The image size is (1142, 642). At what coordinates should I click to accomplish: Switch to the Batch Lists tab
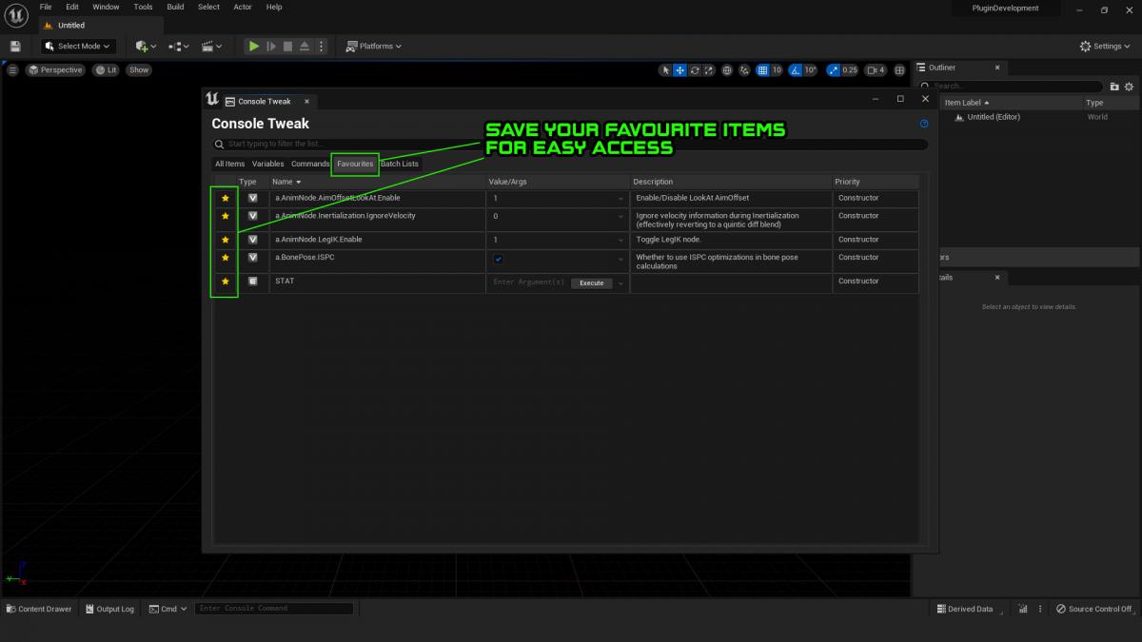tap(400, 164)
